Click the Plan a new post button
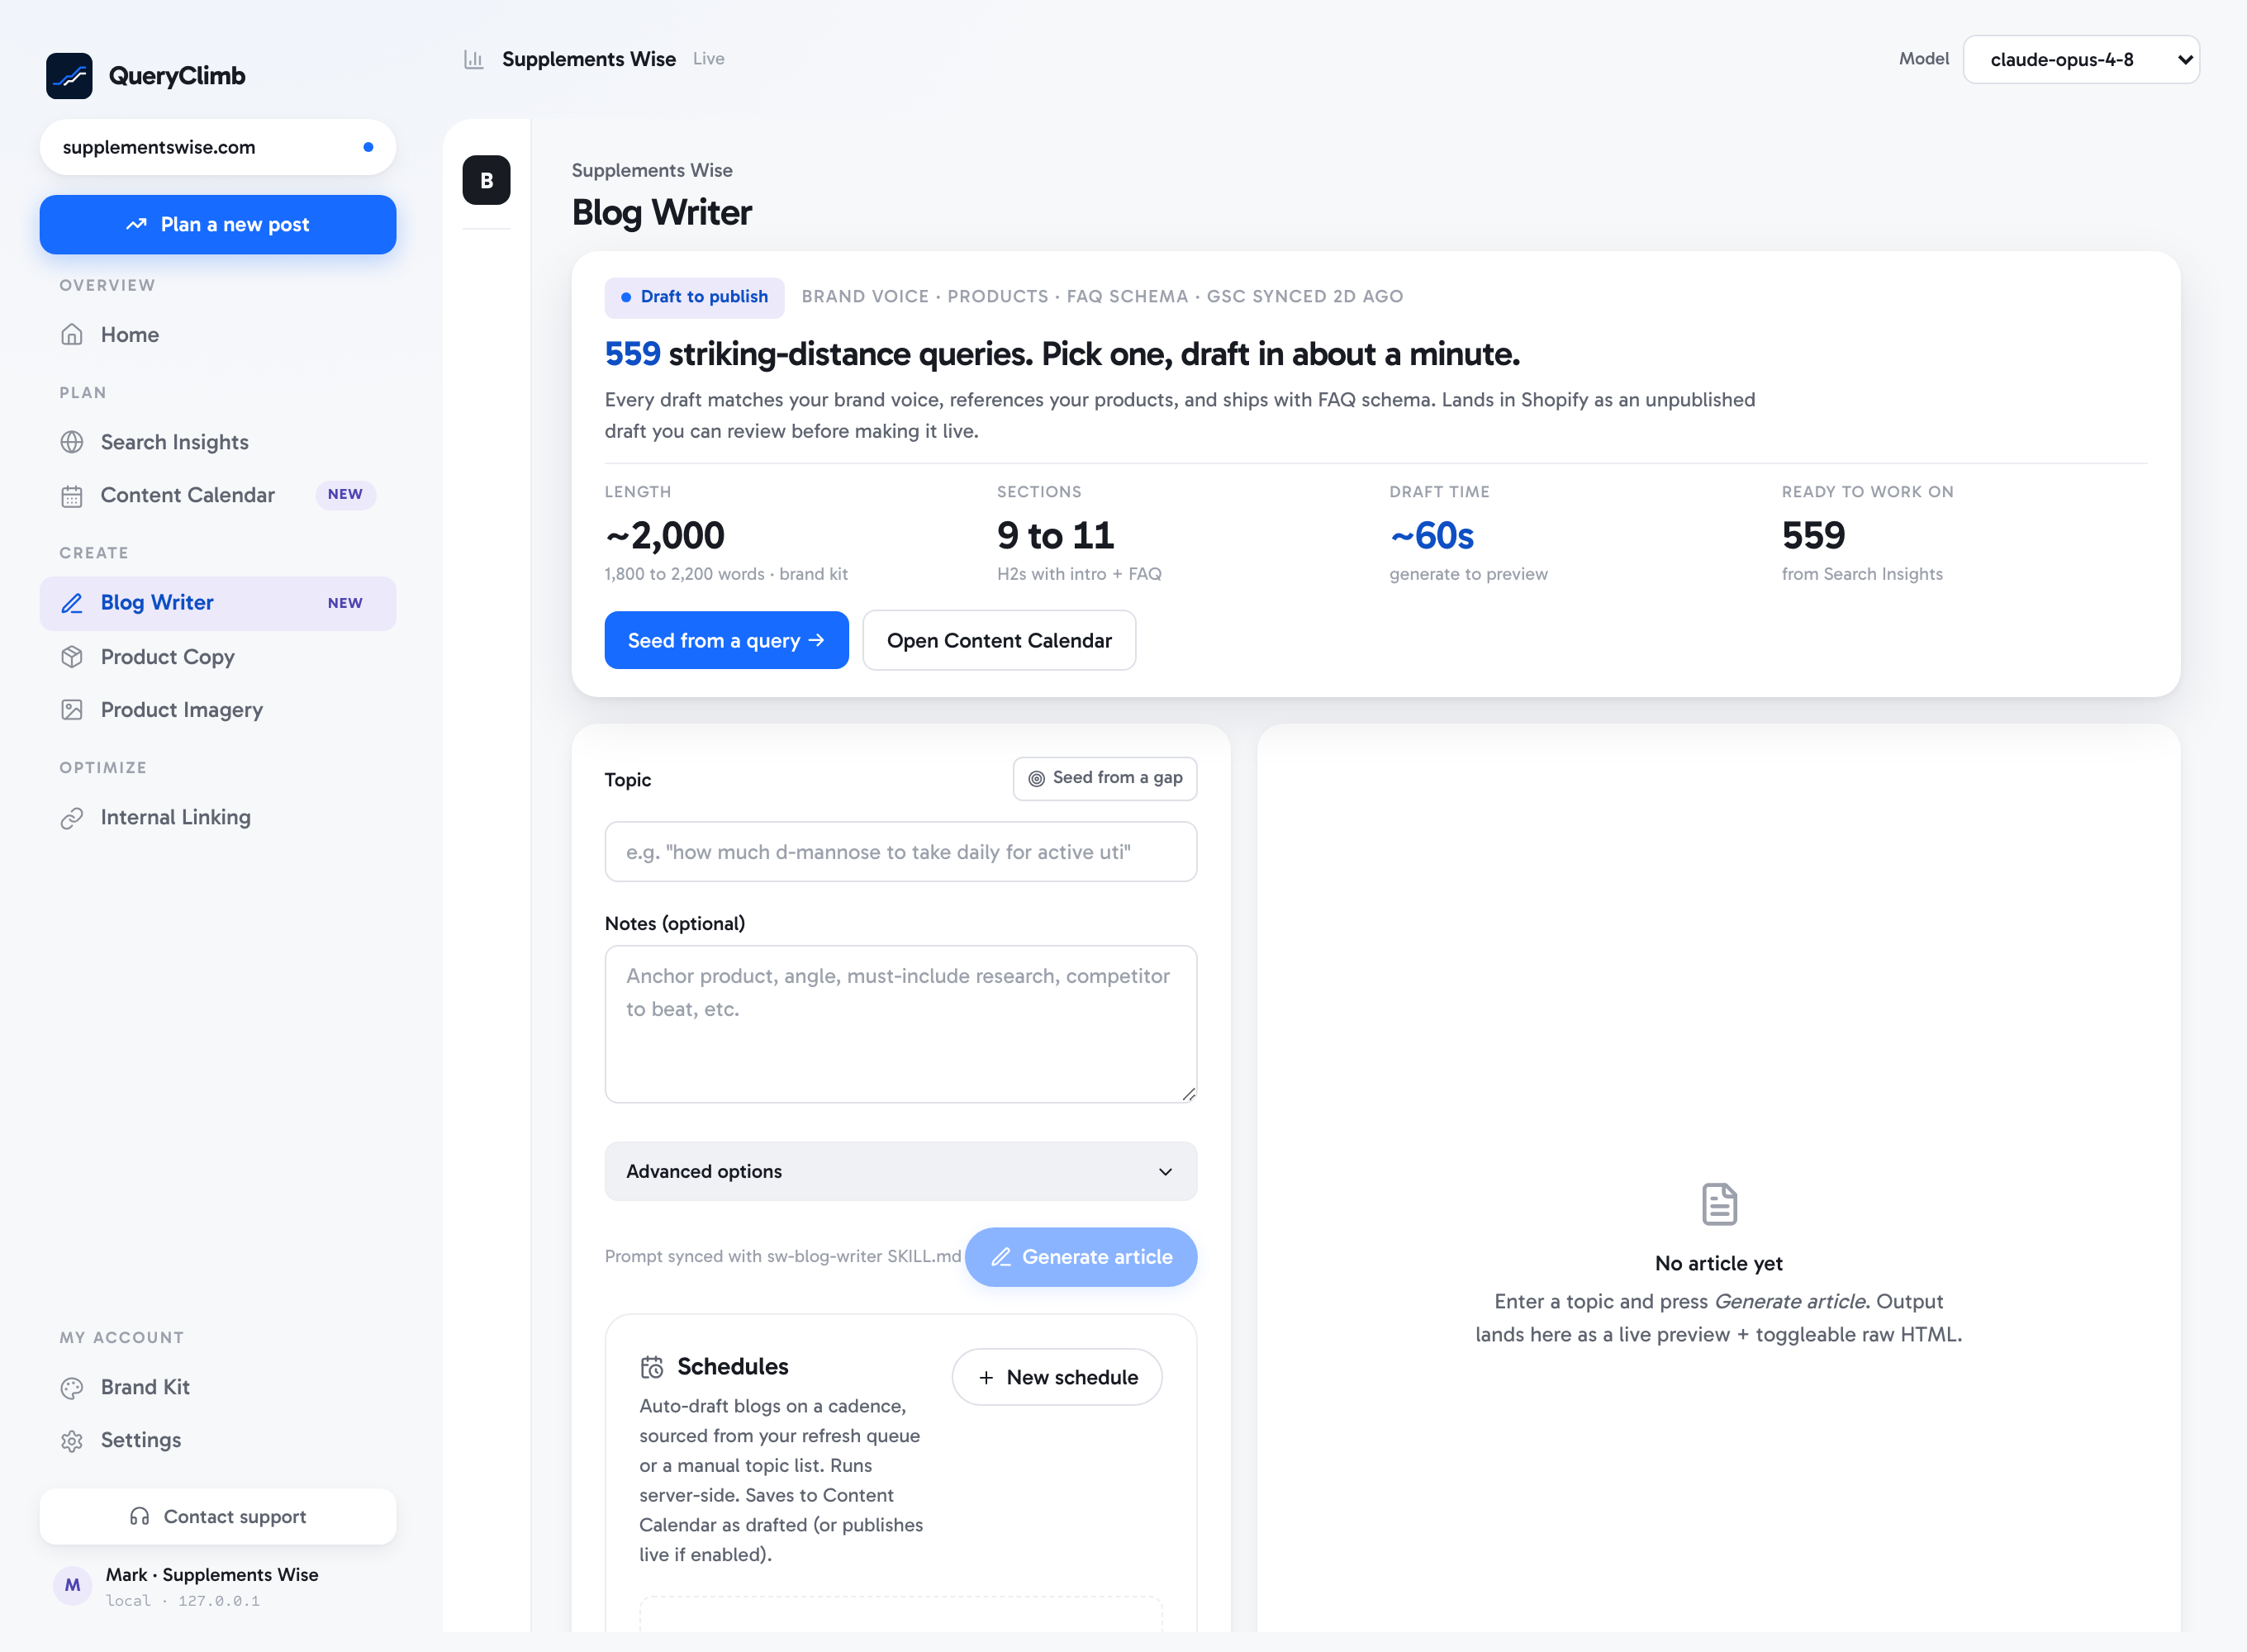The image size is (2247, 1652). point(218,225)
